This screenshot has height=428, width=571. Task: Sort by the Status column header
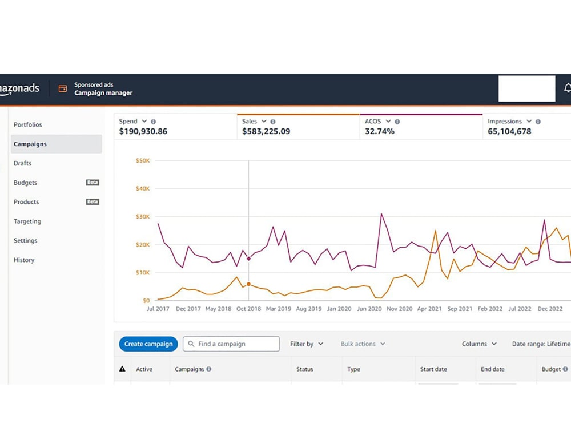tap(304, 369)
